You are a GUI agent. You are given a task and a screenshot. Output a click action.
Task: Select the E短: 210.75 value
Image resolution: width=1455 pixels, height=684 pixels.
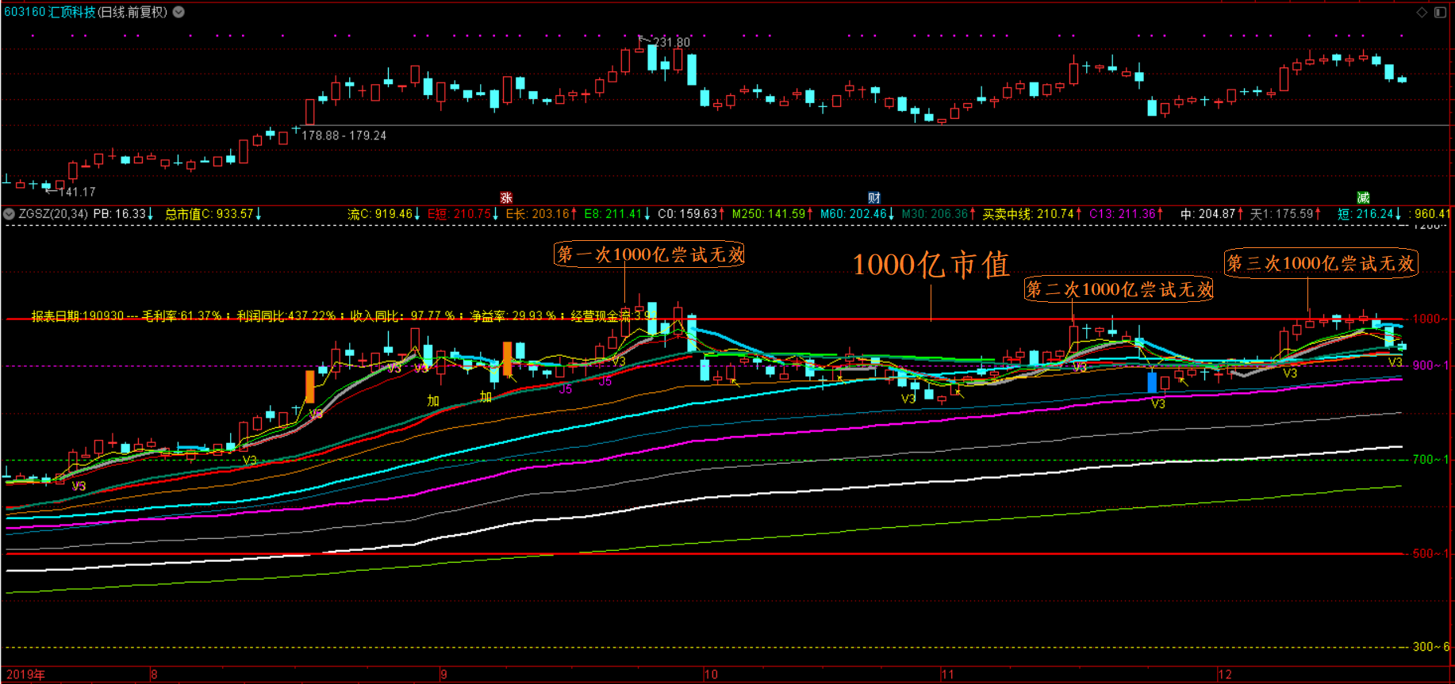463,214
